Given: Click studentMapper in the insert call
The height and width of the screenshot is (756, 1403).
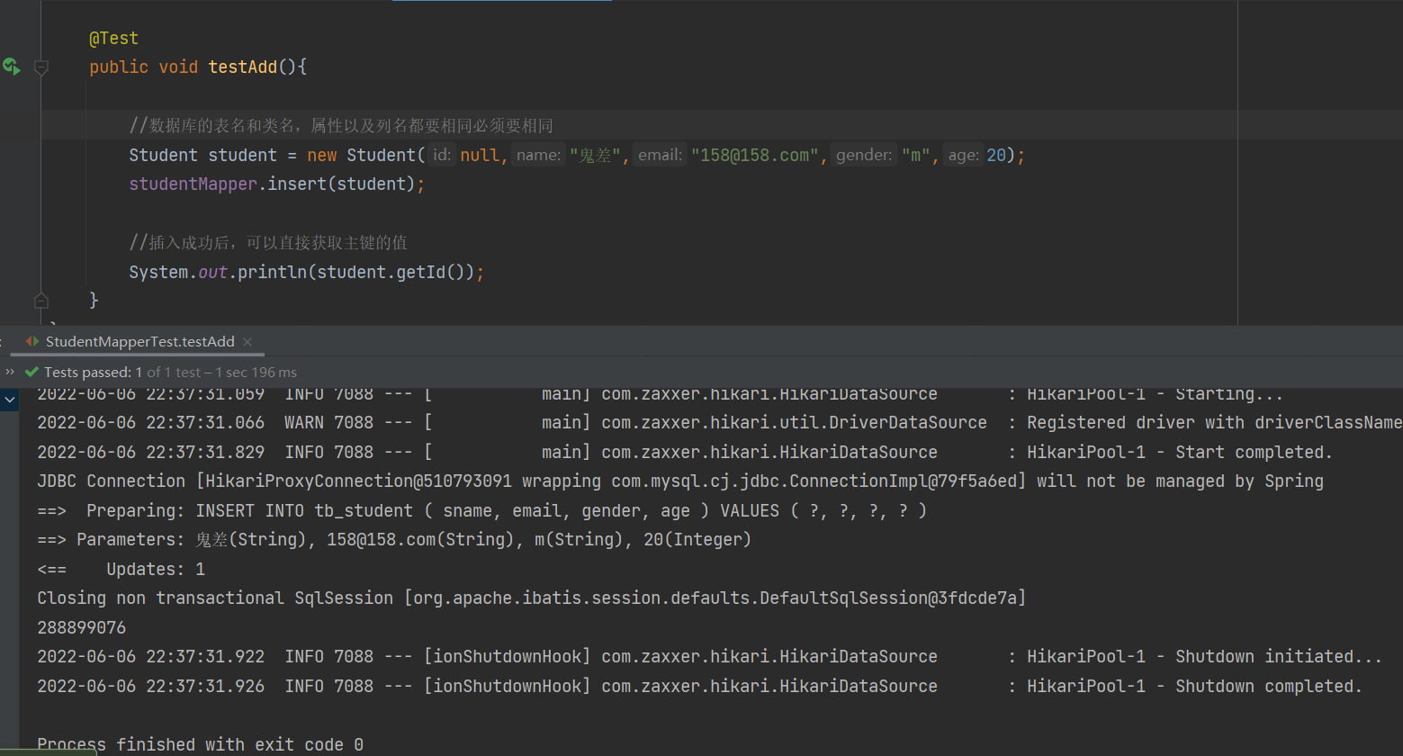Looking at the screenshot, I should [x=193, y=184].
